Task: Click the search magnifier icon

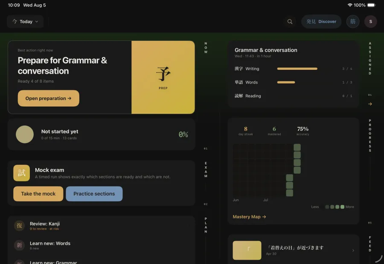Action: (290, 22)
